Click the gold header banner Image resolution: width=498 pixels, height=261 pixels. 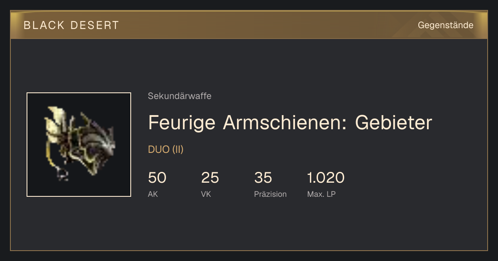point(249,25)
